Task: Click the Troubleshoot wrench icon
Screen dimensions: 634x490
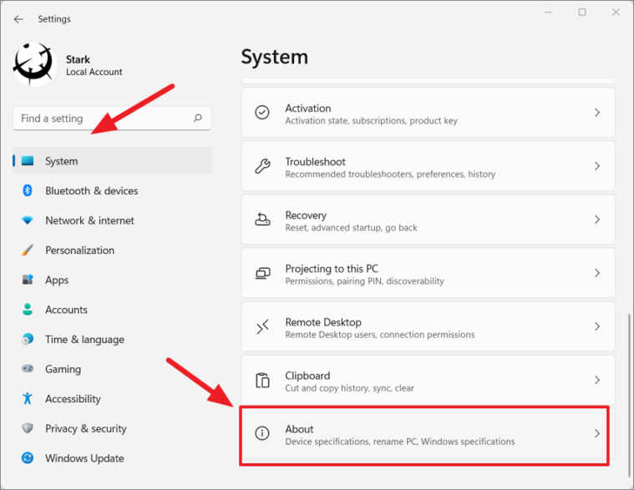Action: click(262, 166)
